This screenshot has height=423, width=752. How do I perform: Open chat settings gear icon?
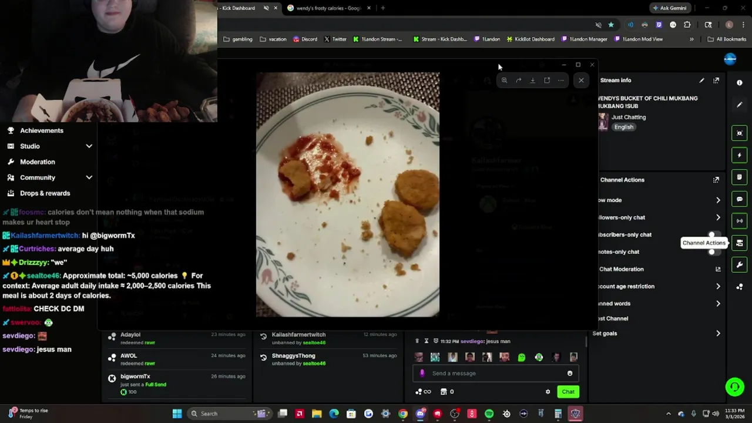pyautogui.click(x=548, y=392)
